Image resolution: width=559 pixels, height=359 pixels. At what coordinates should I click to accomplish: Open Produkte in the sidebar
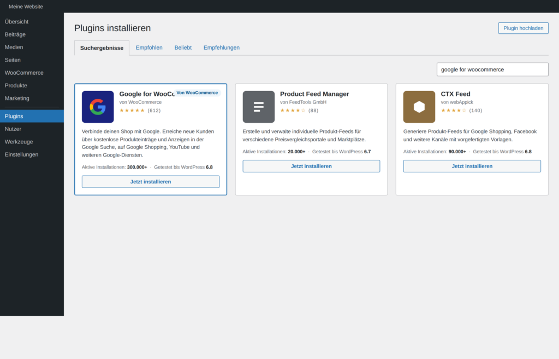32,86
